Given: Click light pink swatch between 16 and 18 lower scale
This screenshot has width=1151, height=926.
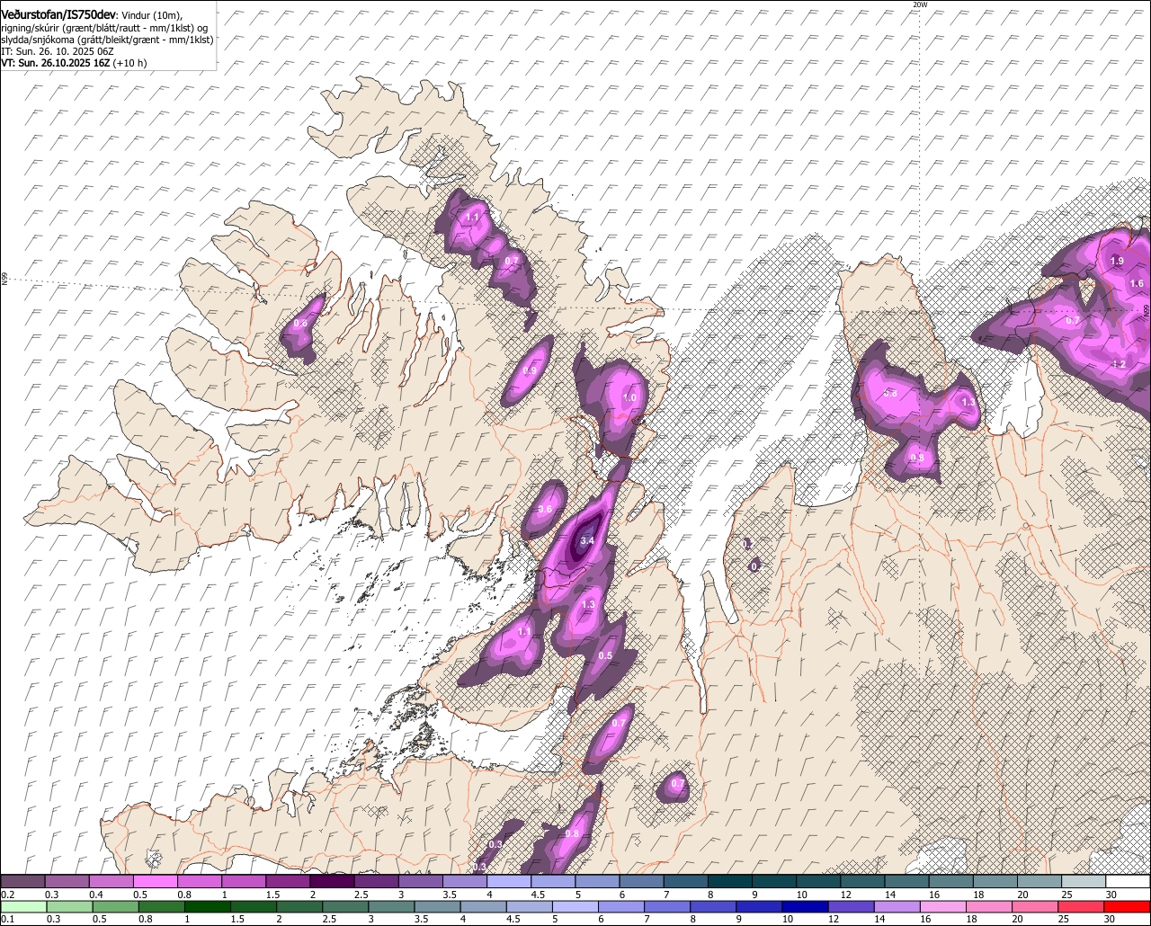Looking at the screenshot, I should pos(943,906).
